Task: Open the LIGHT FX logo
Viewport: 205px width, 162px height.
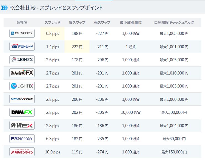Action: pos(22,86)
